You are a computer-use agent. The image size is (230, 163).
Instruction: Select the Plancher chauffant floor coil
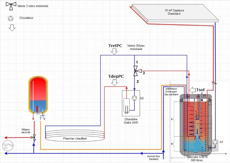point(75,136)
